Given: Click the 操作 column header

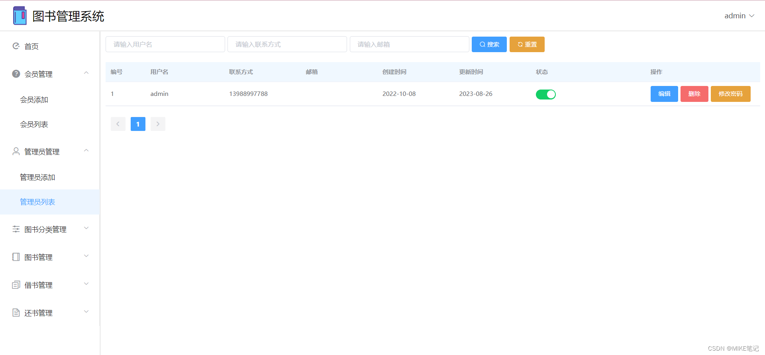Looking at the screenshot, I should coord(657,72).
